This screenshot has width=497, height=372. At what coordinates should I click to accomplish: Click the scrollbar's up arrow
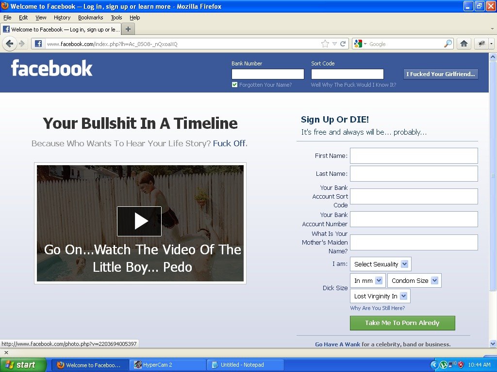(x=493, y=57)
